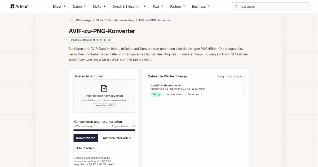
Task: Click the home breadcrumb icon
Action: [x=70, y=20]
